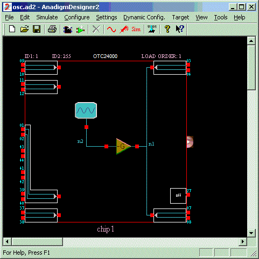
Task: Start simulation with Sim button
Action: pyautogui.click(x=136, y=29)
